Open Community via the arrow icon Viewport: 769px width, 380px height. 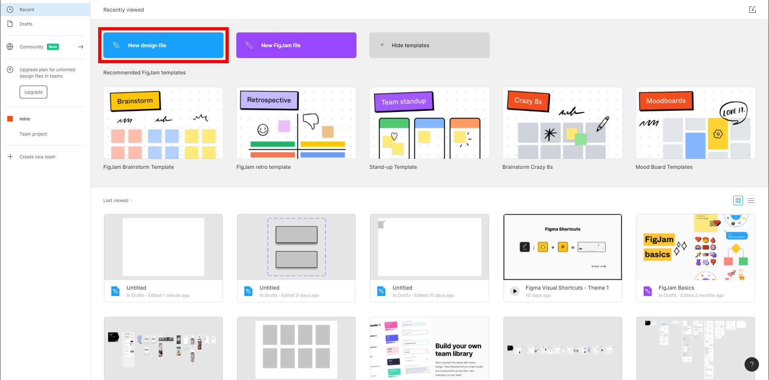[81, 47]
